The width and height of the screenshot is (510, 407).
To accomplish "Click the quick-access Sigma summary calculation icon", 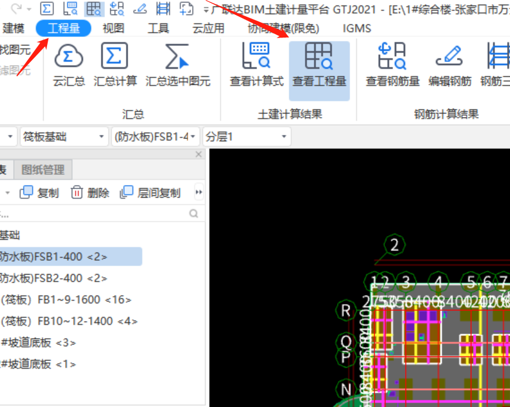I will coord(47,8).
